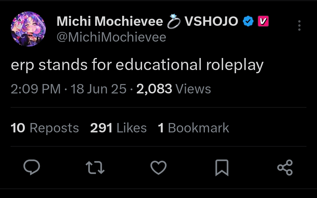Click the VSHOJO text in the display name
317x198 pixels.
point(211,21)
